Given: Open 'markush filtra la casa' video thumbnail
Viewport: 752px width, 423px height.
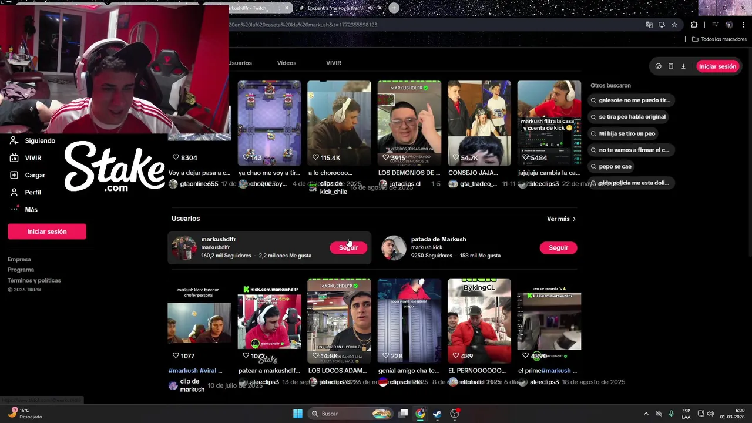Looking at the screenshot, I should coord(549,123).
